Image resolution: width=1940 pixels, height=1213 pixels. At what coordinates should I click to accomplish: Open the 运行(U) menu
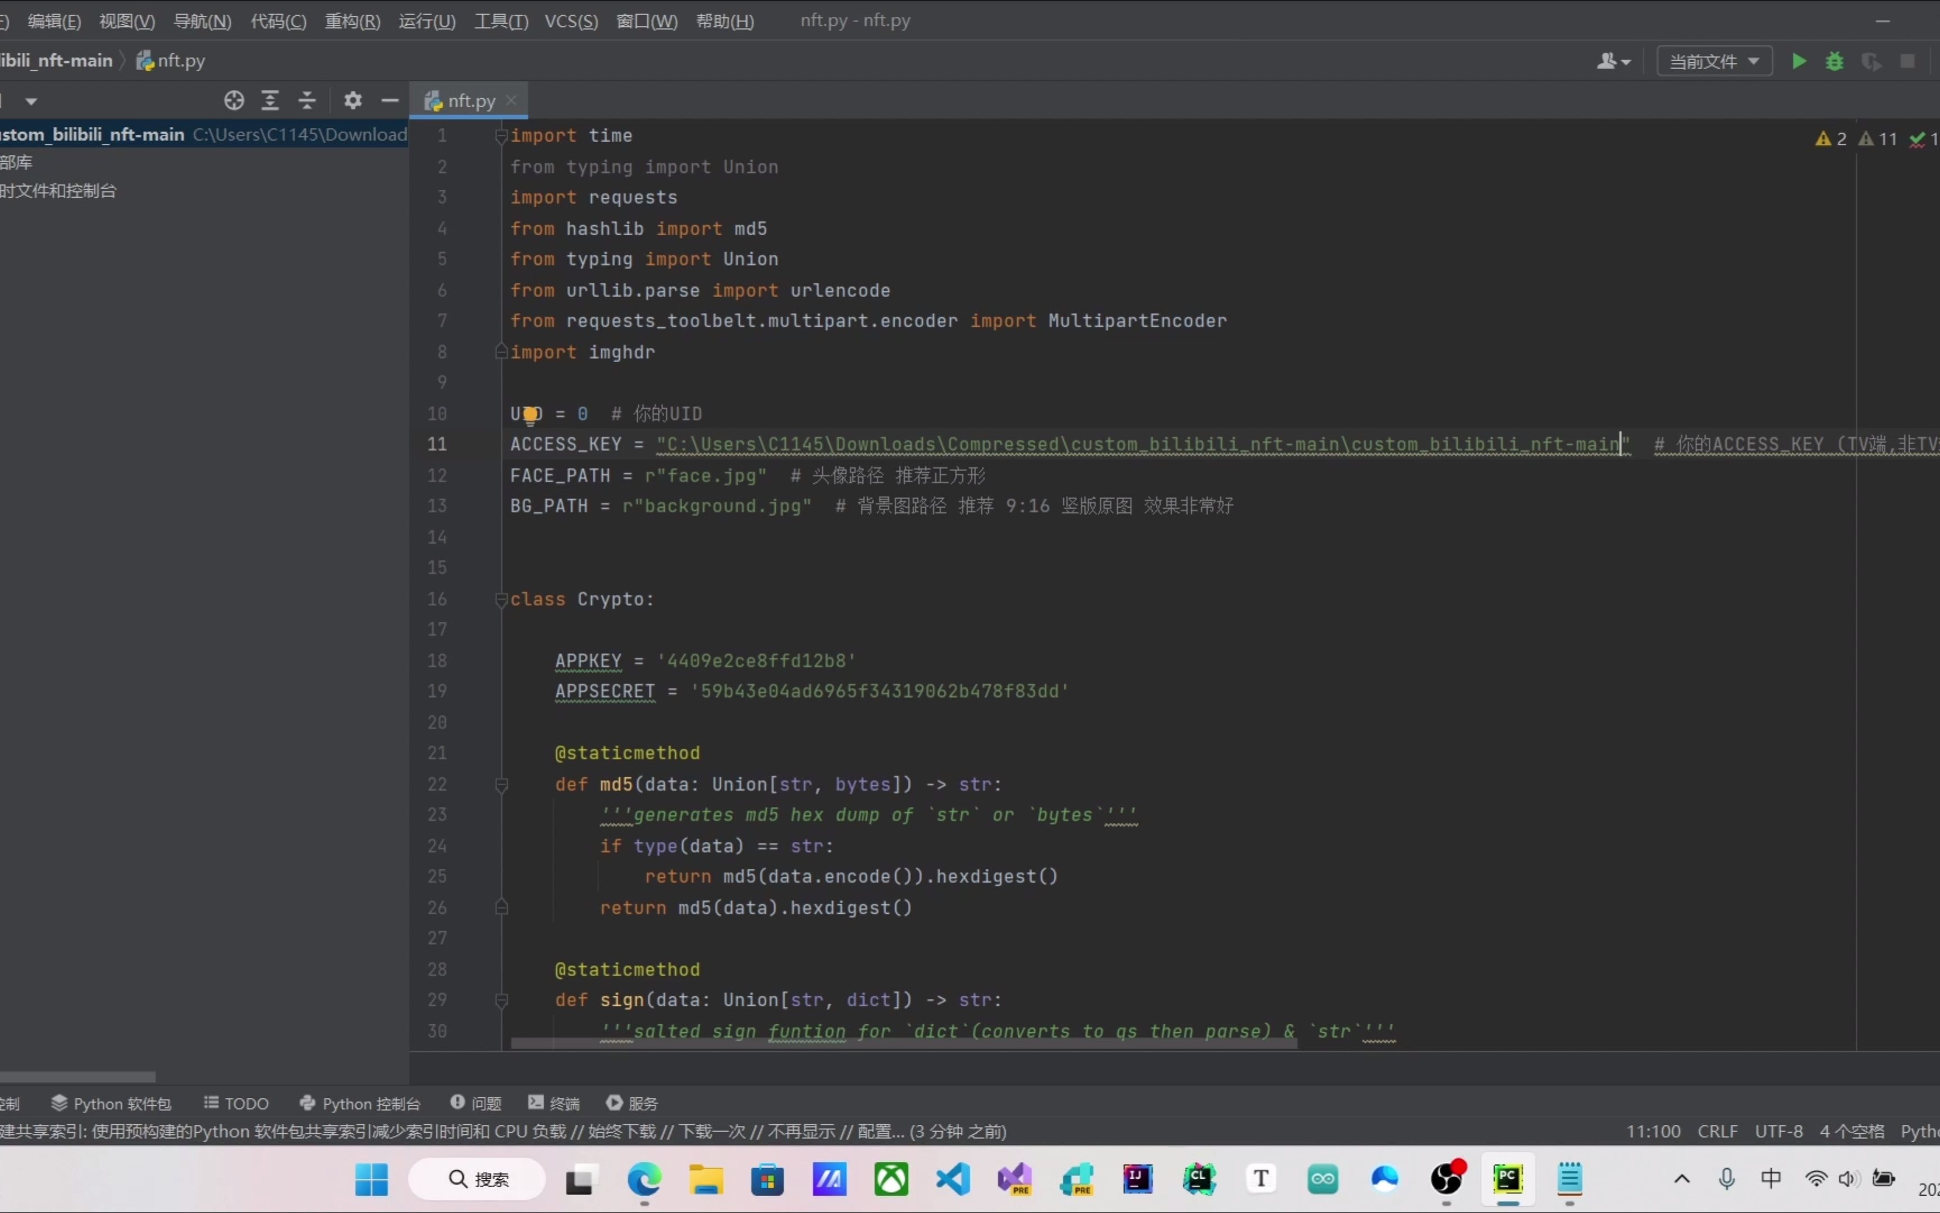[x=427, y=21]
